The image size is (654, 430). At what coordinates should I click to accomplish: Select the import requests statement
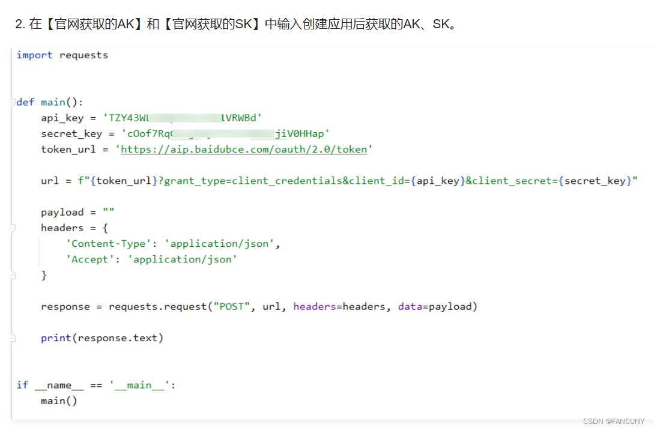(62, 55)
